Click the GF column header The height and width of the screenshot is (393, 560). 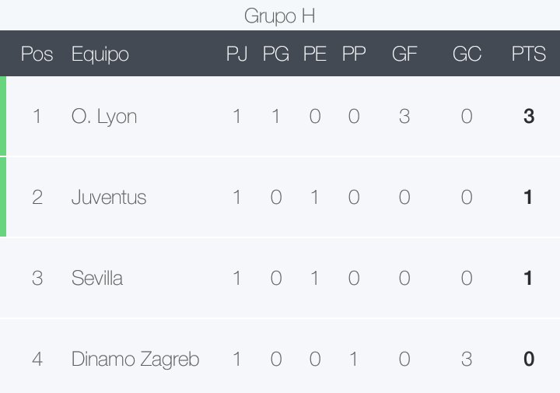click(x=404, y=54)
